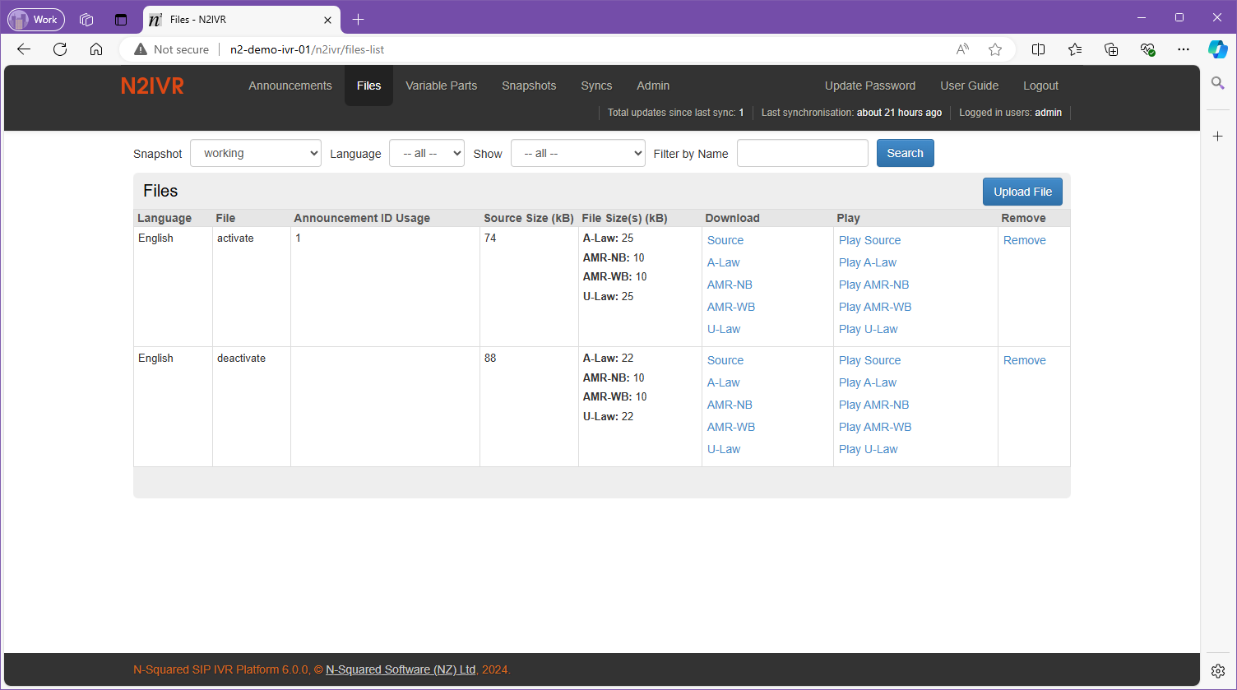The width and height of the screenshot is (1237, 690).
Task: Open split screen icon in toolbar
Action: pyautogui.click(x=1038, y=49)
